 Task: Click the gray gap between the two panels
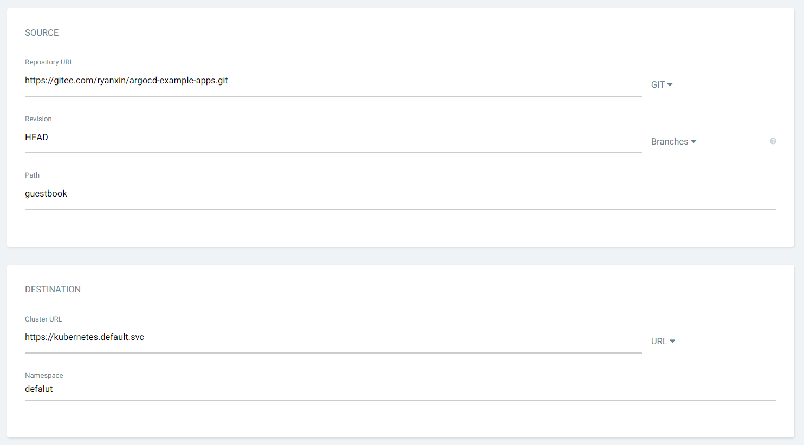tap(401, 256)
